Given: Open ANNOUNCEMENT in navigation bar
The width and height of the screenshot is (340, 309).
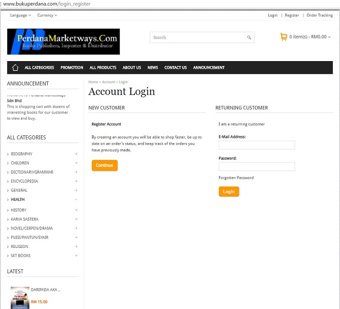Looking at the screenshot, I should (x=208, y=67).
